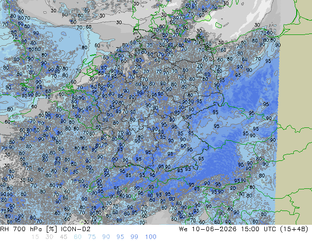The height and width of the screenshot is (241, 312).
Task: Click the 60 value in the bottom legend
Action: coord(78,237)
